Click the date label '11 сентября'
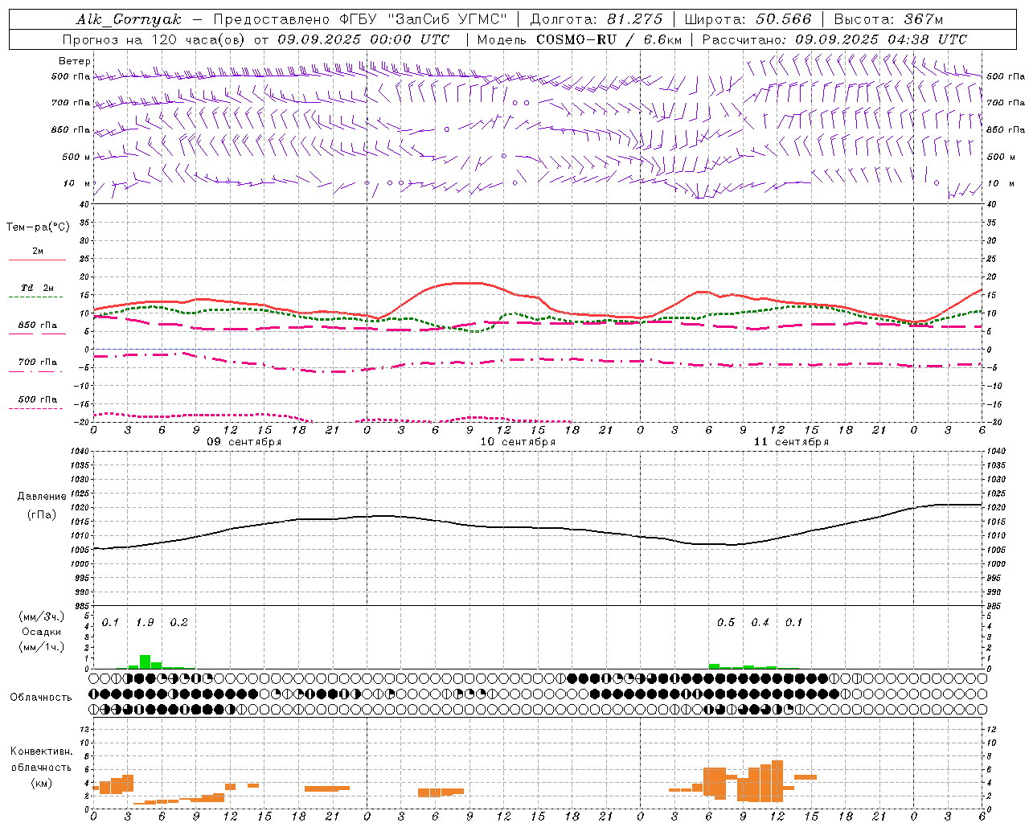This screenshot has height=823, width=1029. pyautogui.click(x=790, y=442)
